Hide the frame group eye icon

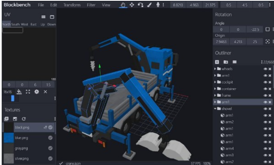tap(265, 96)
